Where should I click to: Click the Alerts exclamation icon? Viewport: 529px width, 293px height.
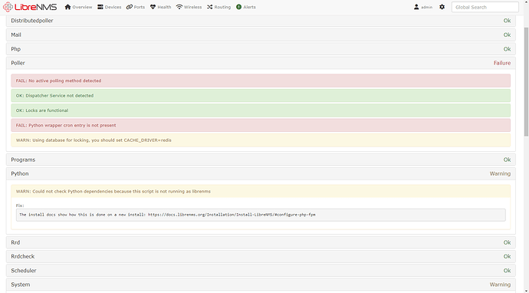(239, 7)
